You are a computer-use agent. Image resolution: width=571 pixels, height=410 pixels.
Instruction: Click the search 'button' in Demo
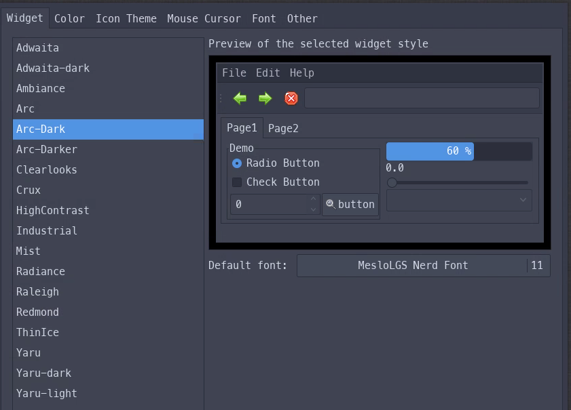[350, 204]
